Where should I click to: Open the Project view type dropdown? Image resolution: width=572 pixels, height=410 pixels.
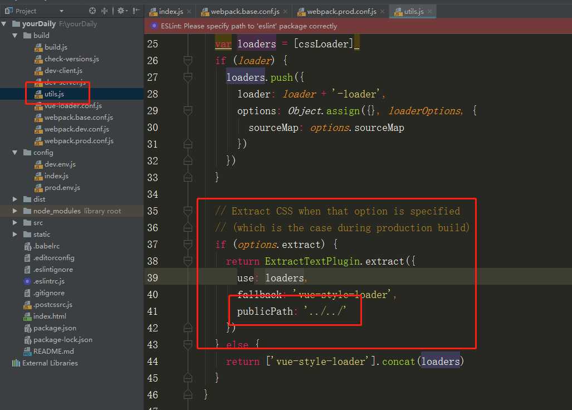point(61,11)
